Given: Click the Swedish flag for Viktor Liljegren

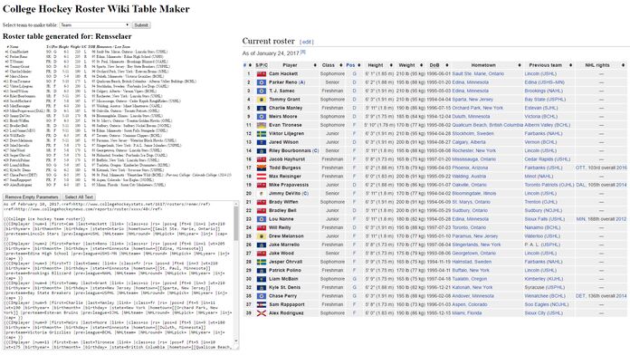Looking at the screenshot, I should [262, 133].
